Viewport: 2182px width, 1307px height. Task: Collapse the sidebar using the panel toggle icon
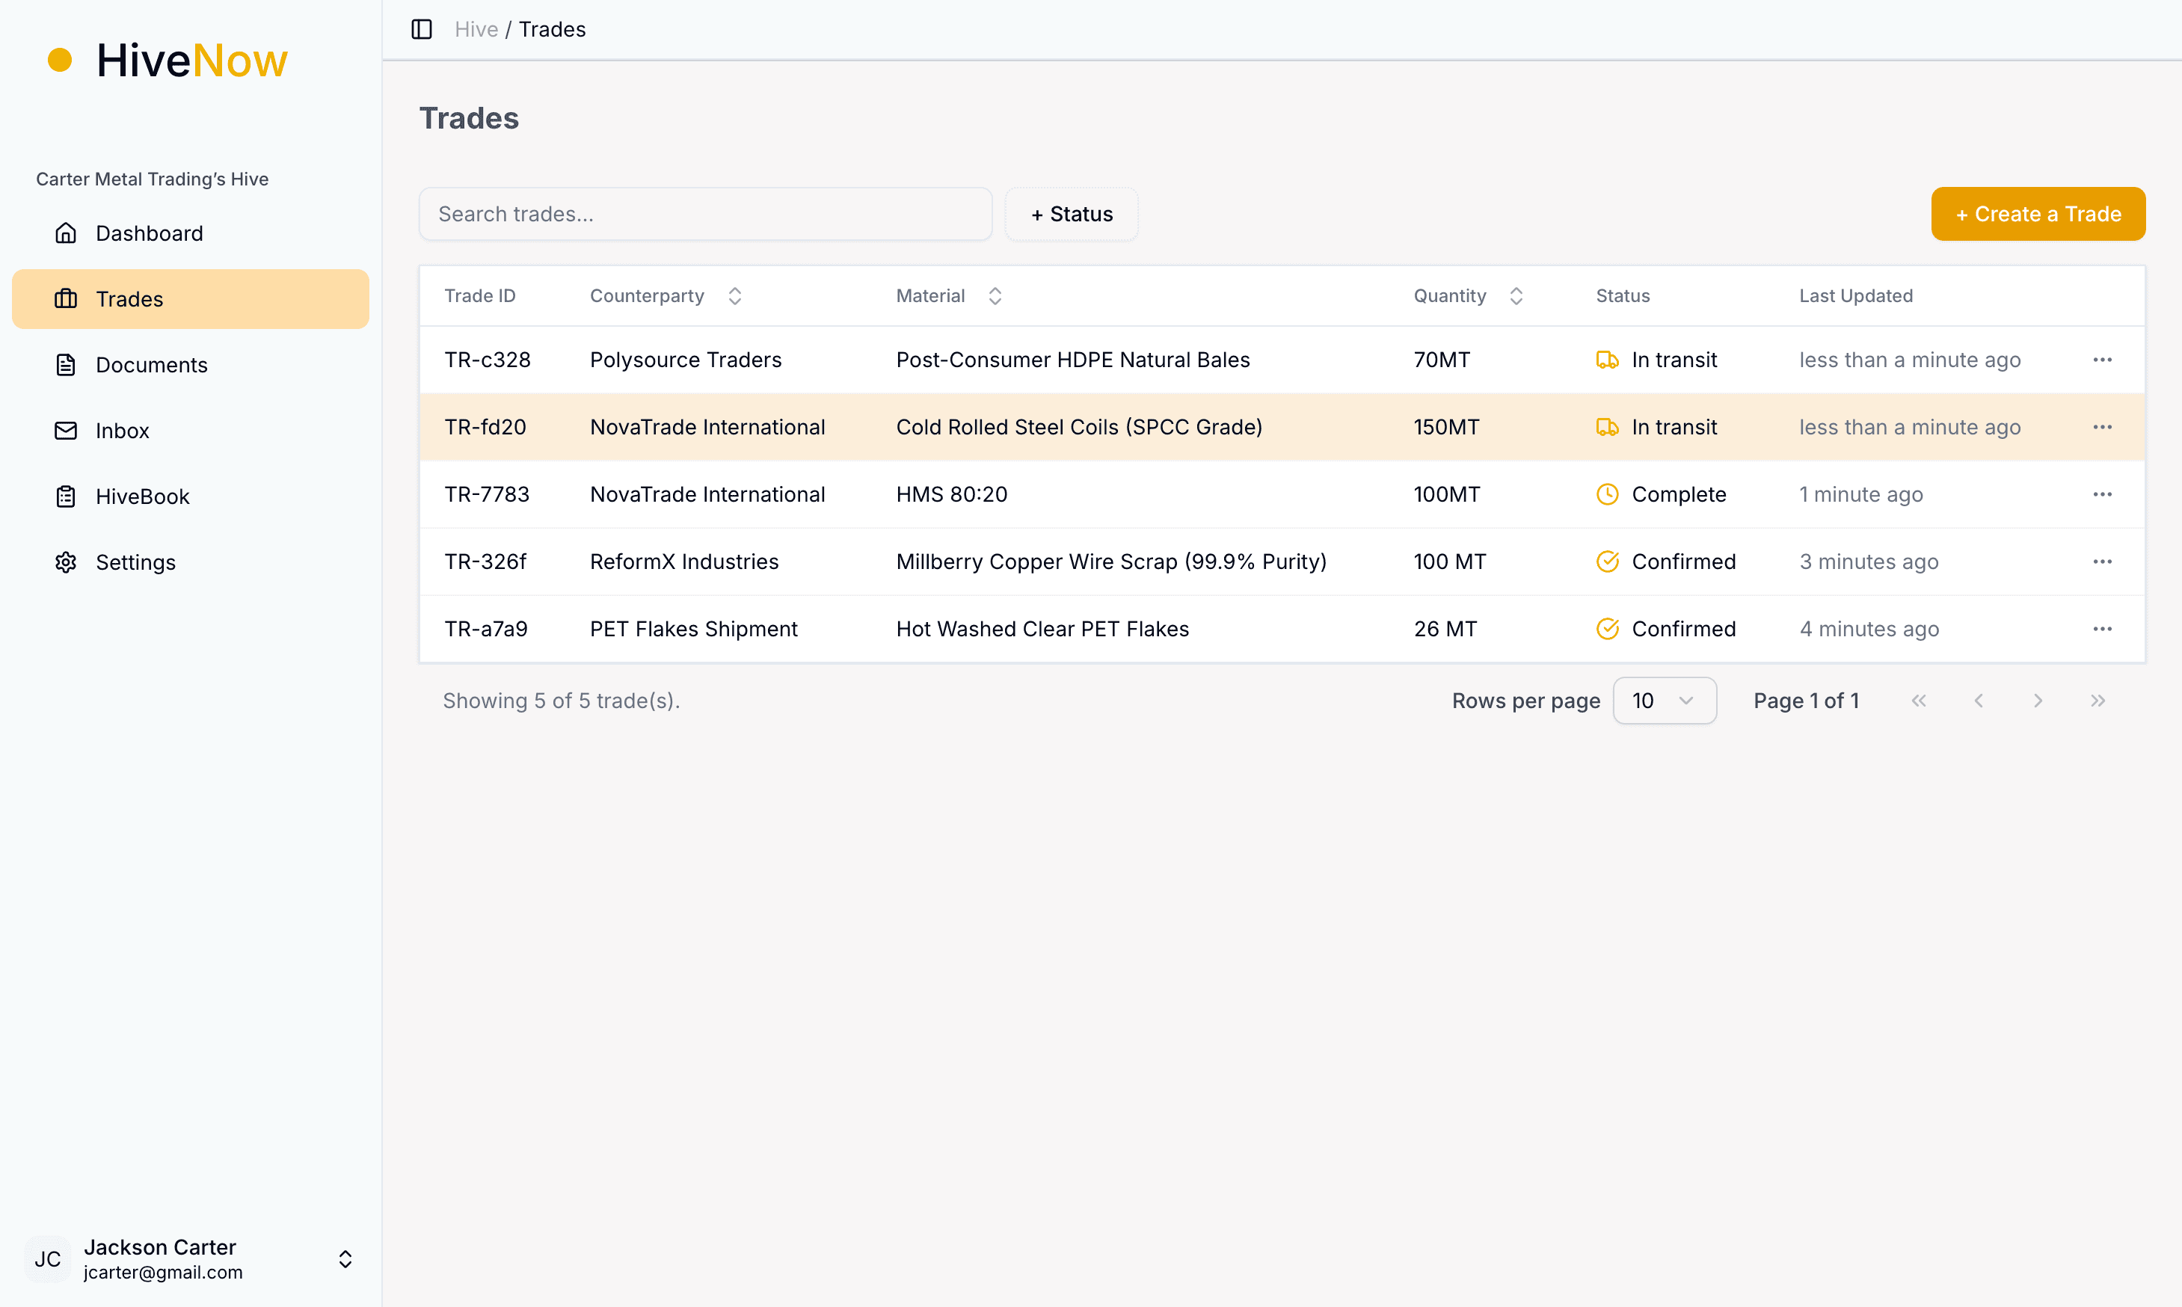click(x=421, y=29)
